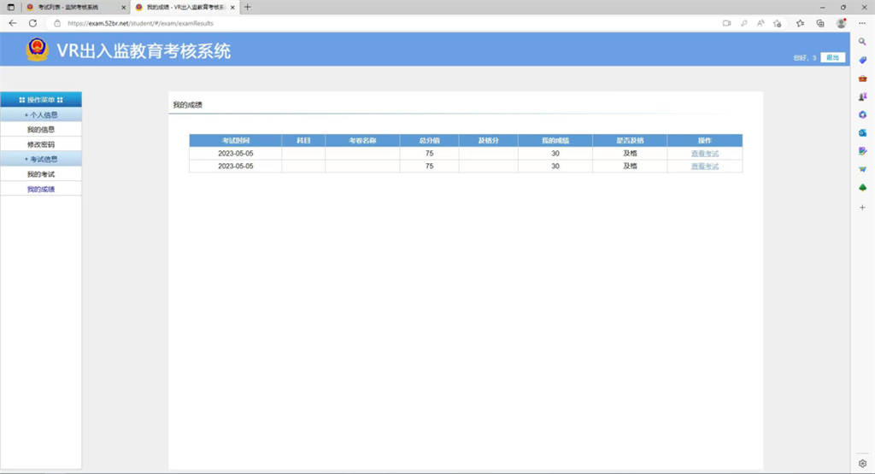Click the red toolbox icon in sidebar

[862, 78]
